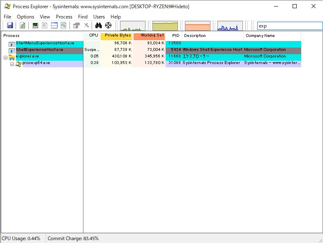Select the StartMenuExperienceHost.exe process row
The image size is (323, 243).
pyautogui.click(x=151, y=44)
